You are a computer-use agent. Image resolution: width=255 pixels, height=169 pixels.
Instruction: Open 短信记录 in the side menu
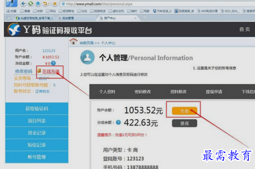pyautogui.click(x=37, y=145)
